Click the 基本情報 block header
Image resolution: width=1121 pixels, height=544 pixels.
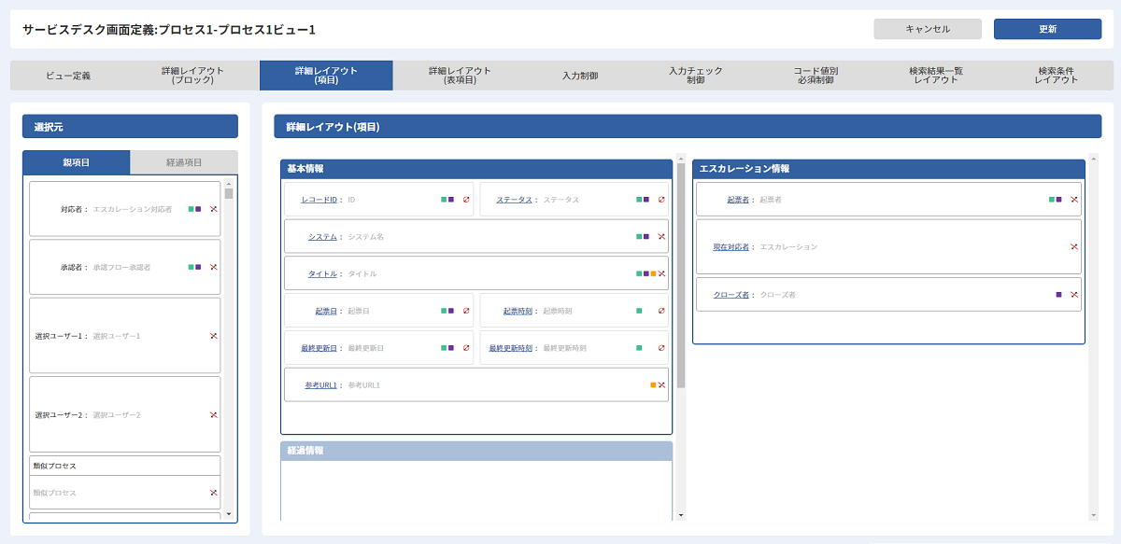coord(476,169)
